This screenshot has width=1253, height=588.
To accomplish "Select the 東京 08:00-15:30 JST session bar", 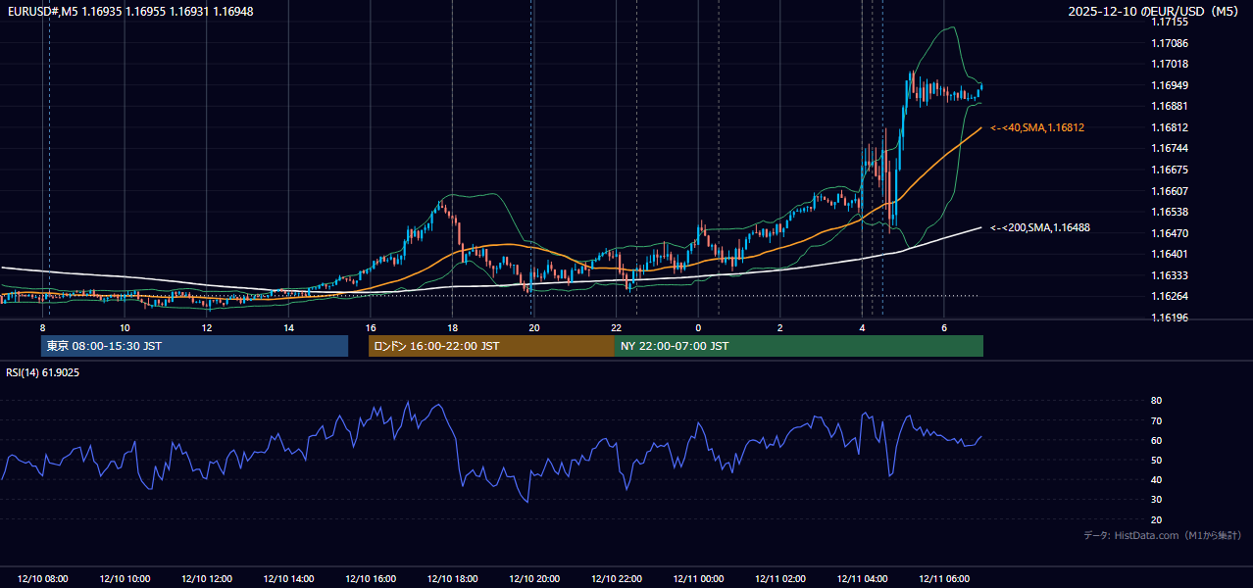I will click(194, 346).
